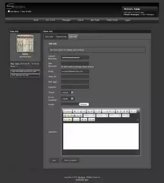The image size is (164, 183).
Task: Select the Edit Info tab
Action: [x=73, y=37]
